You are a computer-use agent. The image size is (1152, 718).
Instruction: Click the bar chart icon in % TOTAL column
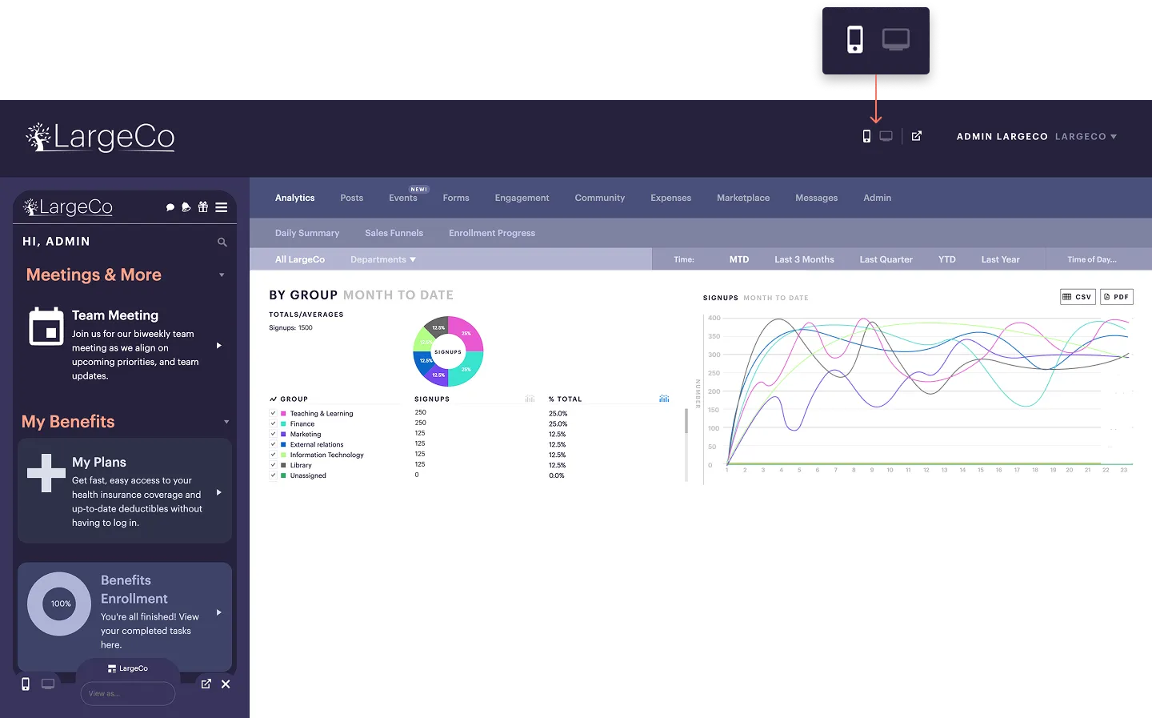pos(664,399)
